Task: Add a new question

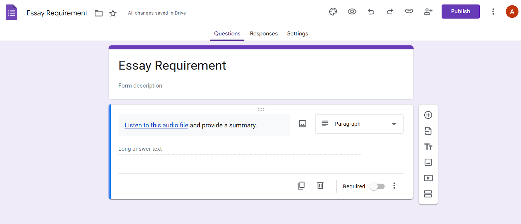Action: [428, 115]
